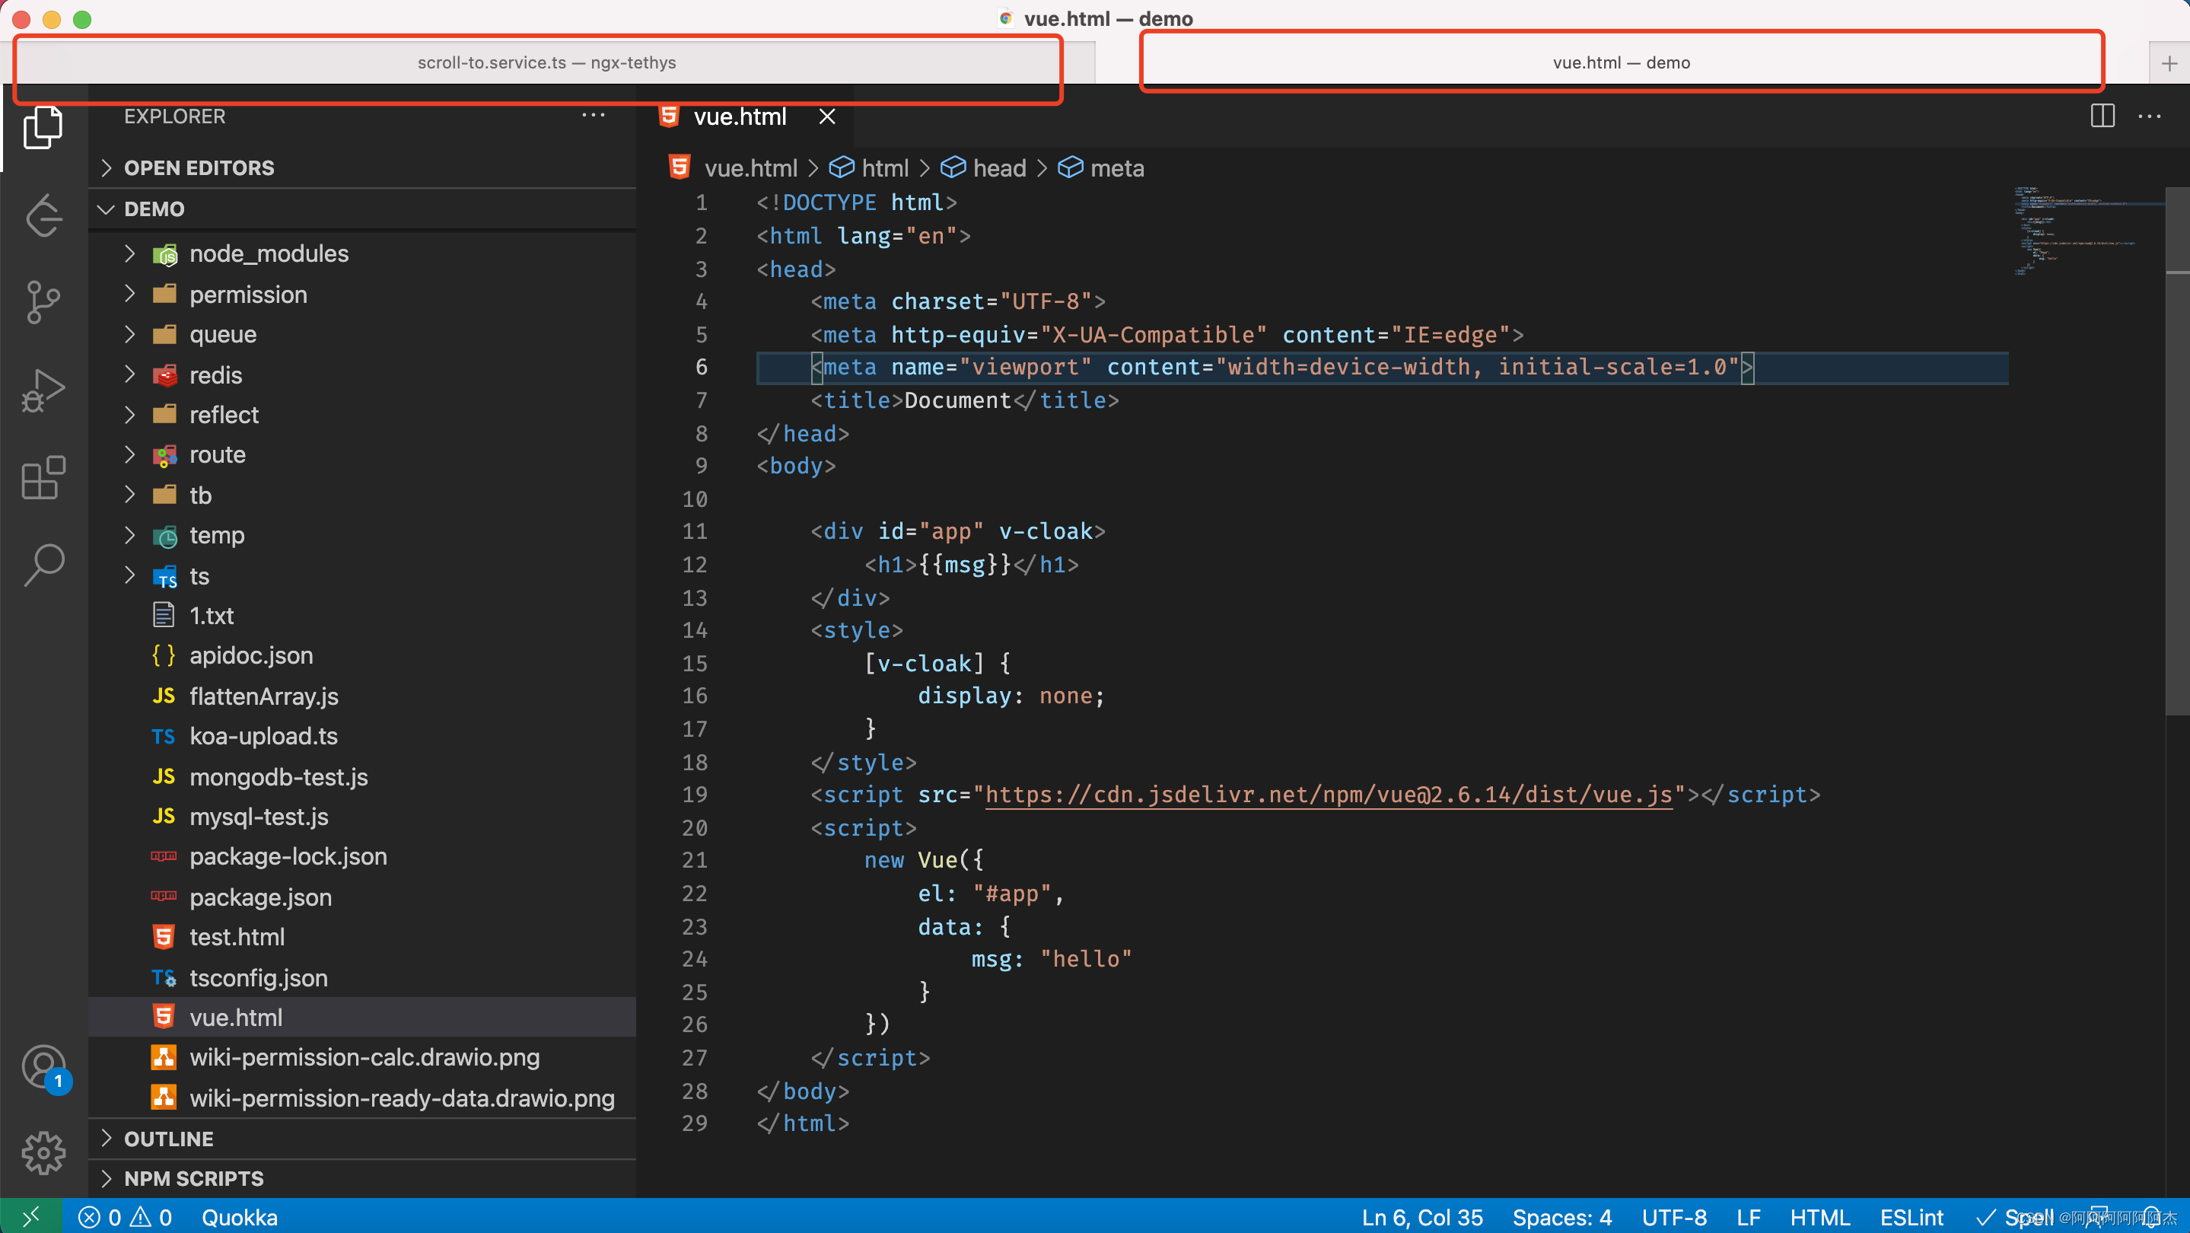Open package-lock.json file

click(x=362, y=857)
